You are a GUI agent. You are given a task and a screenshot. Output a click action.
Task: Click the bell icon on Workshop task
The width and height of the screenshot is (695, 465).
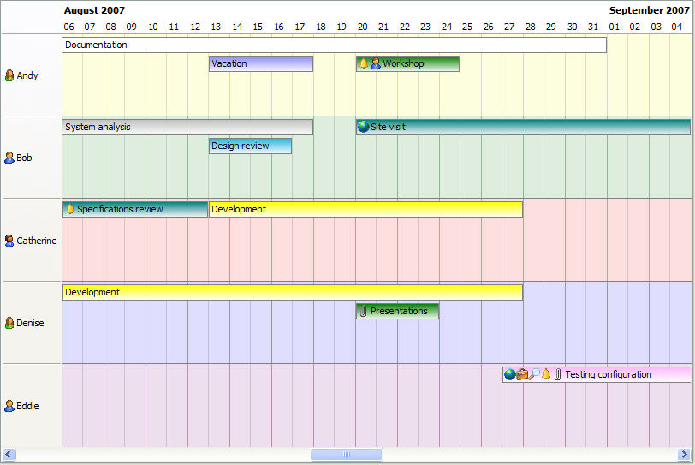364,63
